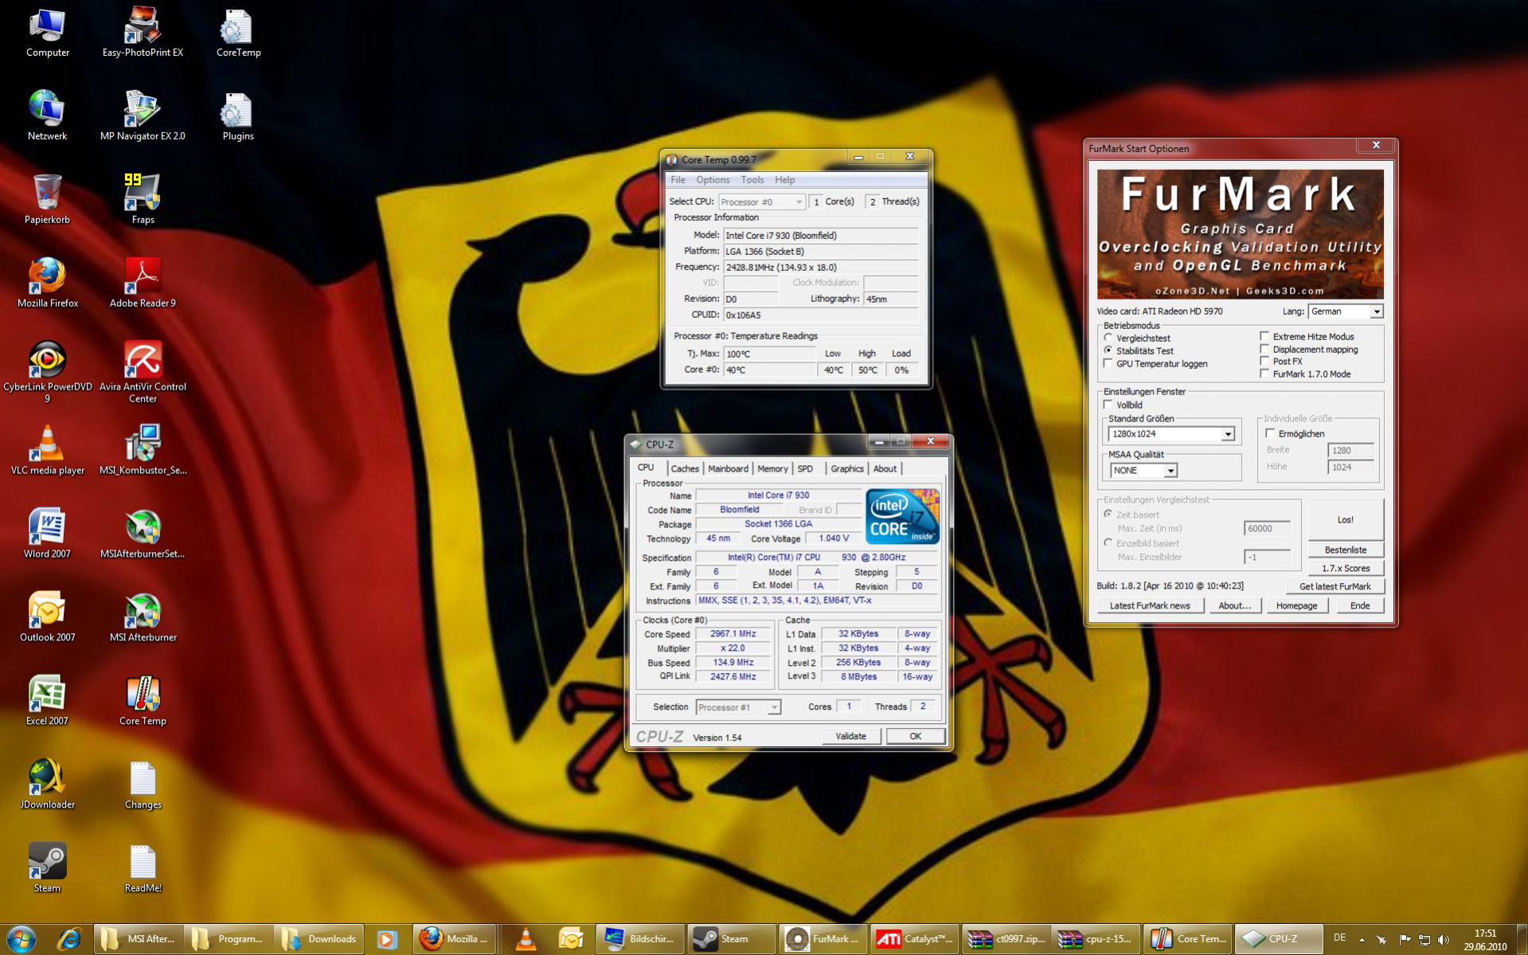Launch CyberLink PowerDVD 9 shortcut

[47, 373]
